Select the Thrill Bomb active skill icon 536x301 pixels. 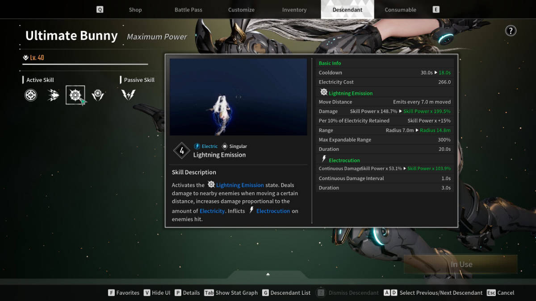[30, 95]
